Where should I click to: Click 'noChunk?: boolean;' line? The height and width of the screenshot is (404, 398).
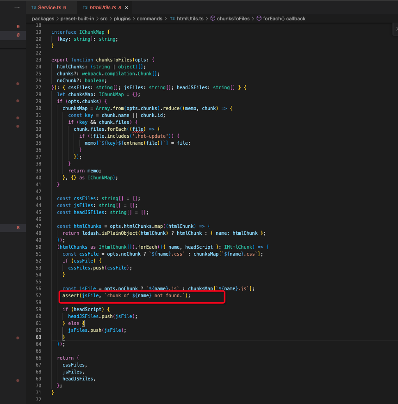pos(82,80)
